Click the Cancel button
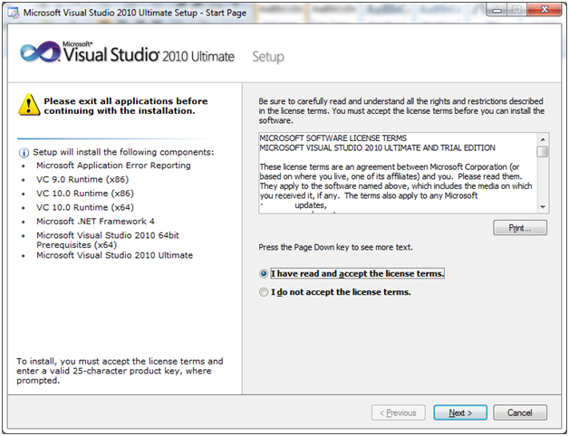The height and width of the screenshot is (436, 569). coord(520,412)
